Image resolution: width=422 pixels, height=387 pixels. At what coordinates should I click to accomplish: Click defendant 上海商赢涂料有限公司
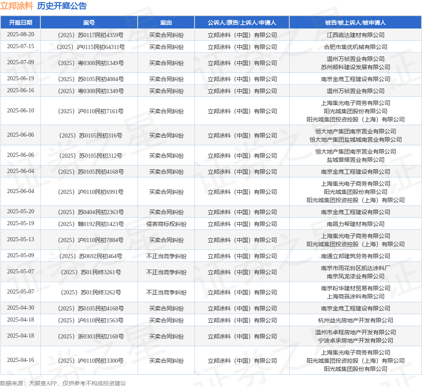click(356, 297)
